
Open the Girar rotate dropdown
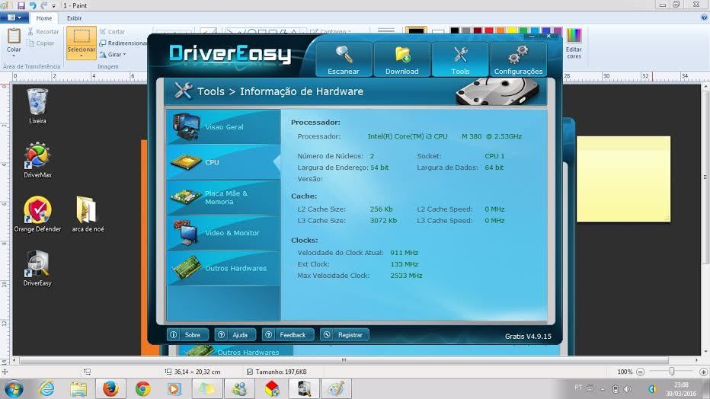pos(113,54)
